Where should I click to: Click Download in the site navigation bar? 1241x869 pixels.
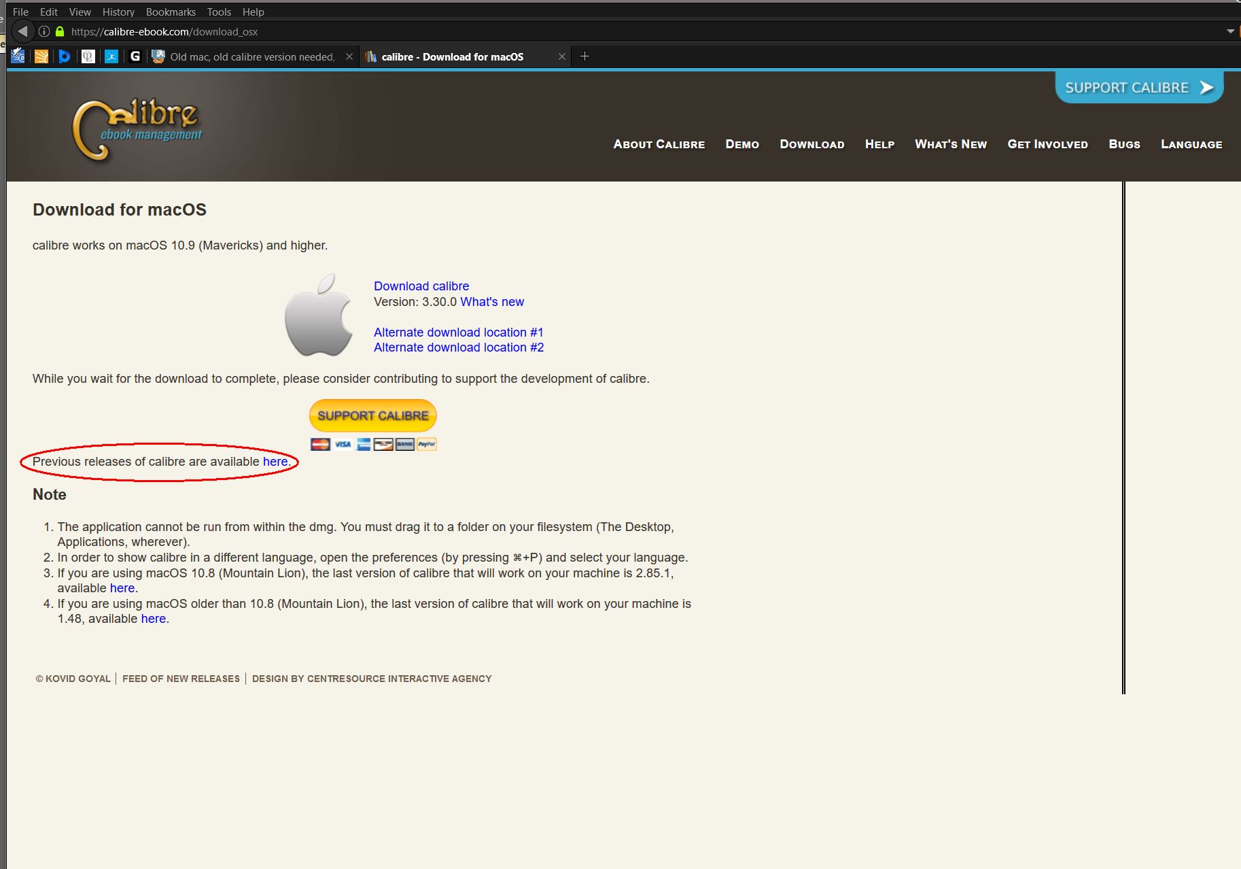click(812, 144)
